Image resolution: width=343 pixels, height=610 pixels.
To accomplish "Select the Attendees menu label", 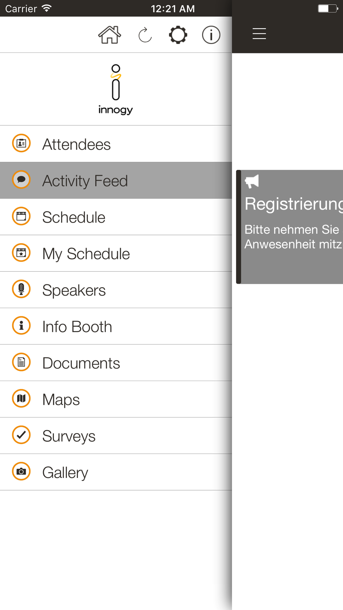I will [x=76, y=144].
